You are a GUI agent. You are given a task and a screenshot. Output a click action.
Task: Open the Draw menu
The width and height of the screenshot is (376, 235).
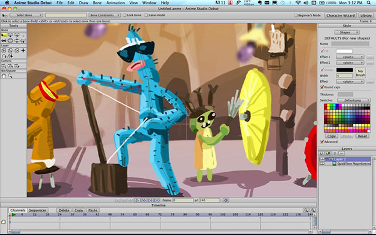tap(83, 3)
